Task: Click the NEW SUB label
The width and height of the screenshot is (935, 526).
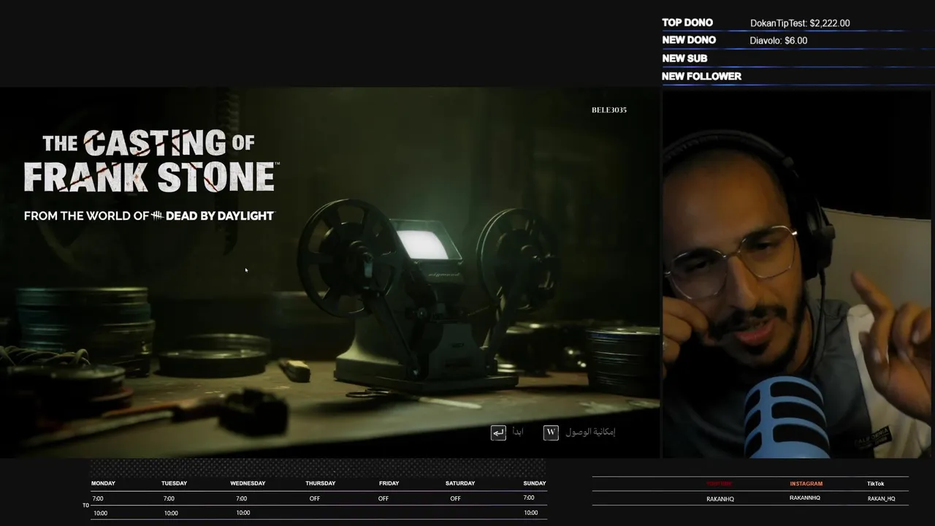Action: tap(684, 58)
